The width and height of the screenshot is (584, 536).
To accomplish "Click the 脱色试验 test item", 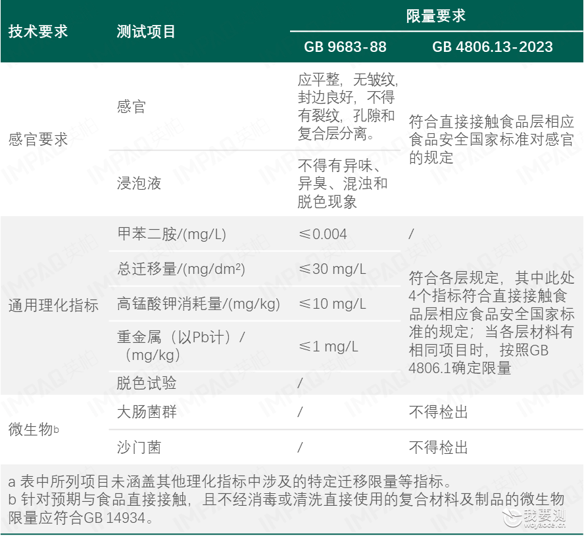I will point(147,383).
